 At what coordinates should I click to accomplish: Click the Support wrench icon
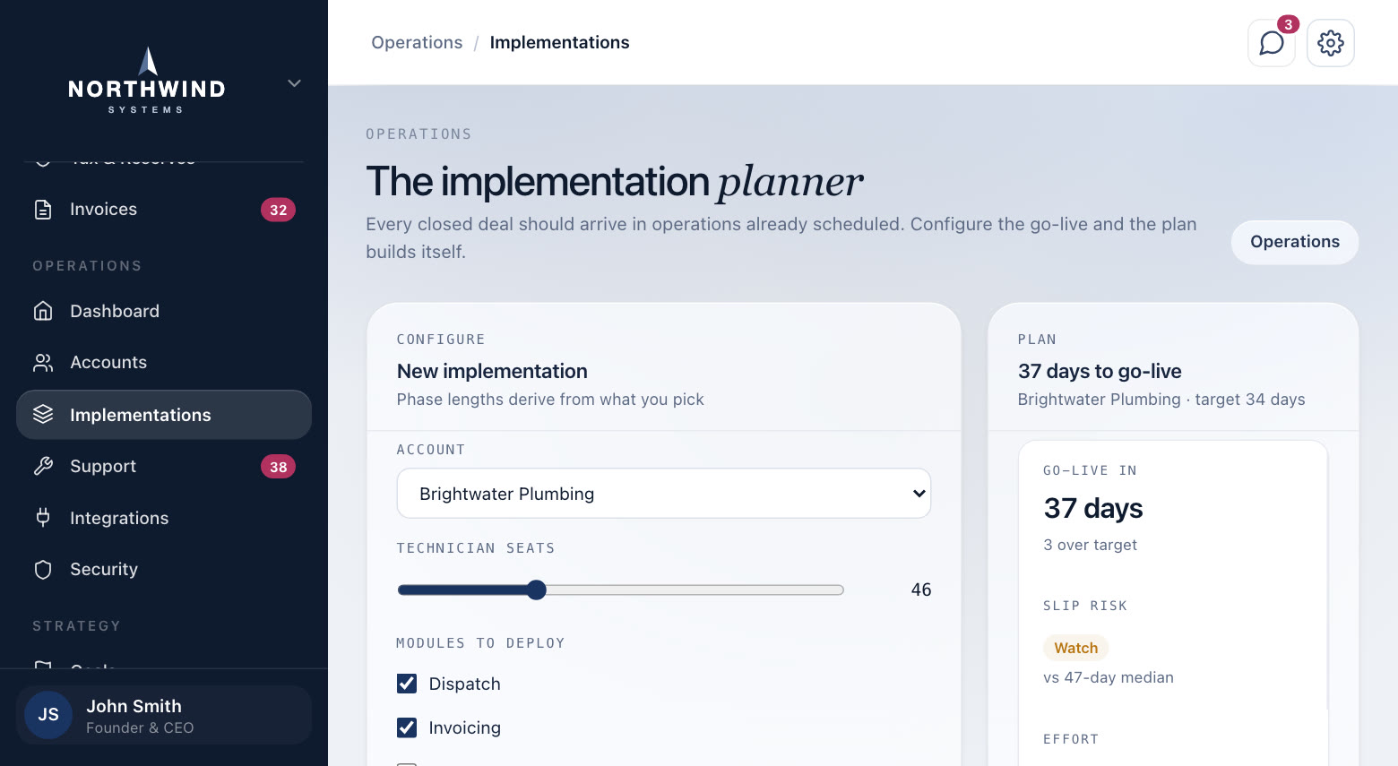click(43, 467)
